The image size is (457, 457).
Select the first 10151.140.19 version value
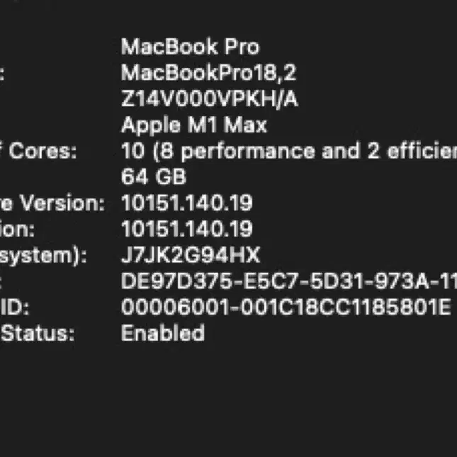pos(187,203)
